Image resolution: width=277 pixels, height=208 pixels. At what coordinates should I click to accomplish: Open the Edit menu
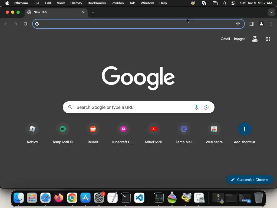click(48, 3)
